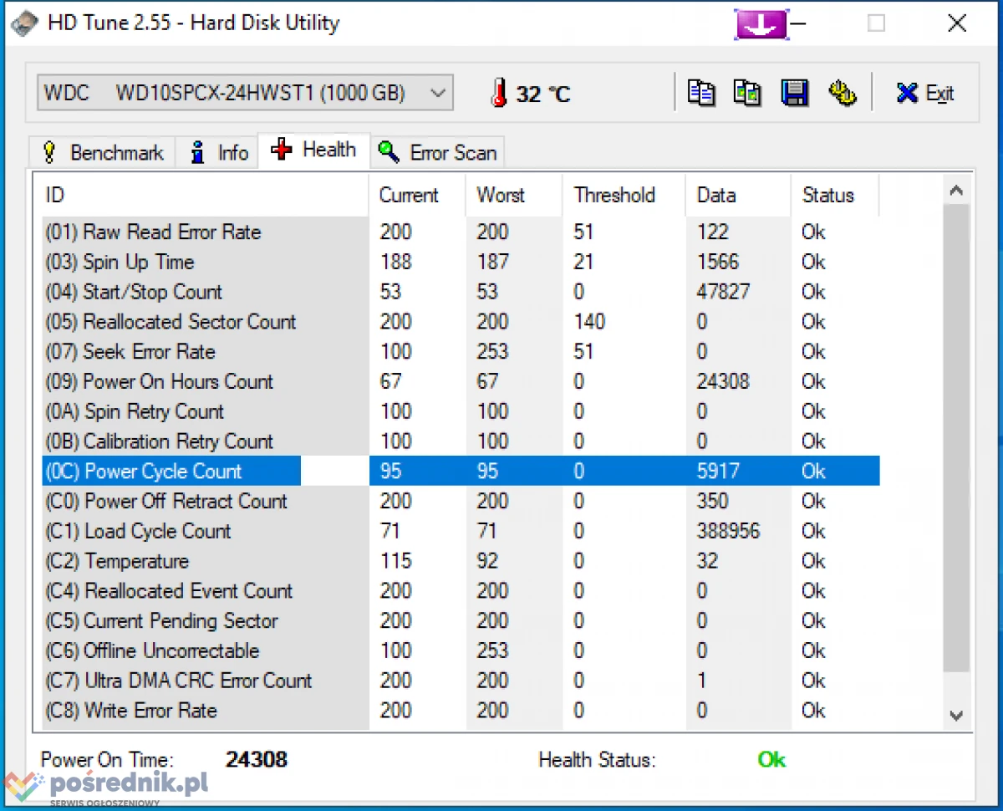The height and width of the screenshot is (811, 1003).
Task: Click the scrollbar up arrow
Action: point(957,191)
